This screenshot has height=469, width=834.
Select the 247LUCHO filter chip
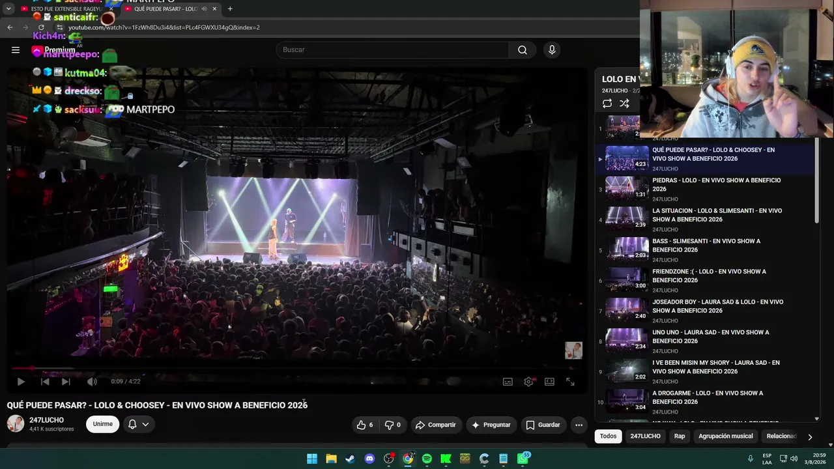click(x=645, y=436)
